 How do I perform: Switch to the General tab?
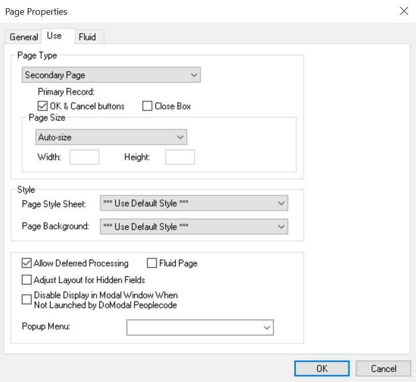tap(23, 36)
